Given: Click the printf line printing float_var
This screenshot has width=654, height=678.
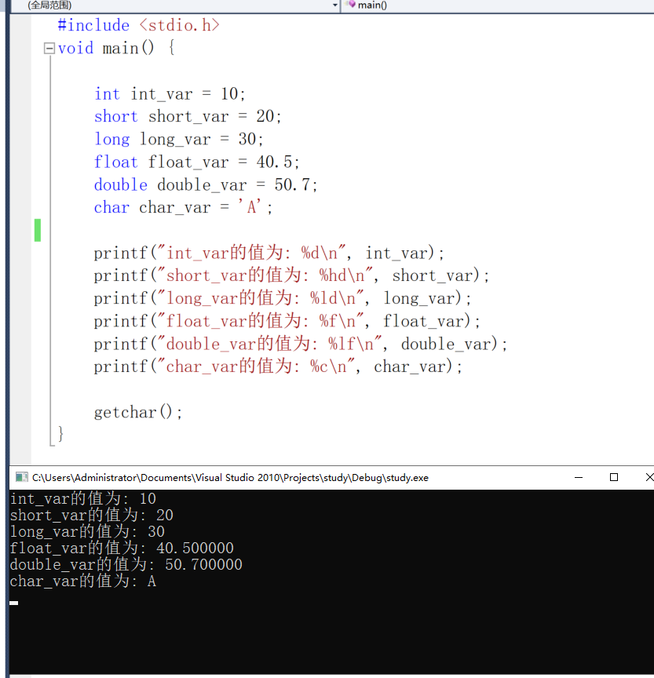Looking at the screenshot, I should pyautogui.click(x=287, y=321).
